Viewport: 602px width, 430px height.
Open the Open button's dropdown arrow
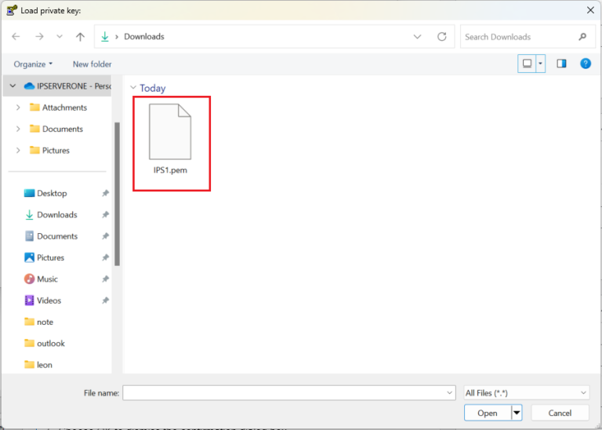[517, 413]
